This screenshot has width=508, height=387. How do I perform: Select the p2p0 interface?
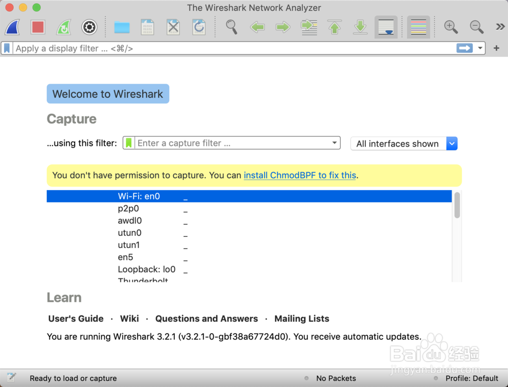tap(249, 208)
